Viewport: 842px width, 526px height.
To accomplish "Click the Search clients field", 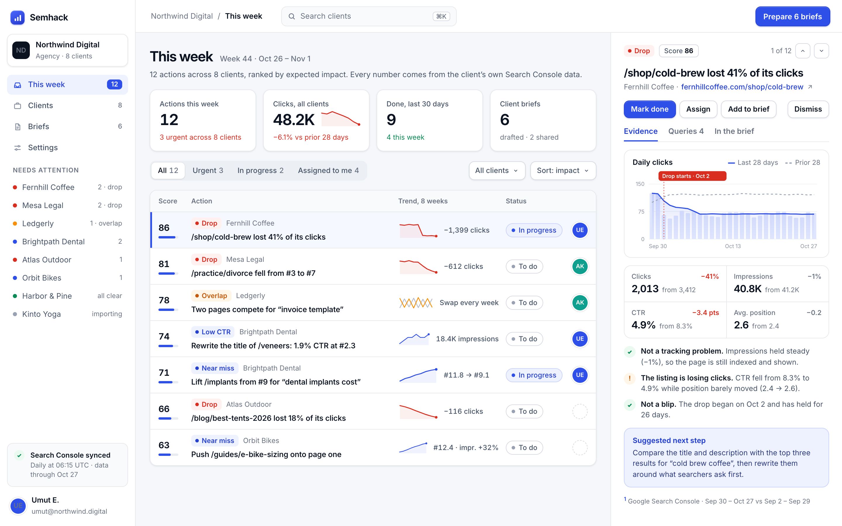I will coord(368,16).
